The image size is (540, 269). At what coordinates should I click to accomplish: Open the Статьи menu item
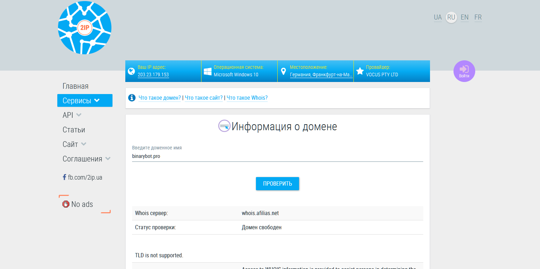pyautogui.click(x=74, y=130)
